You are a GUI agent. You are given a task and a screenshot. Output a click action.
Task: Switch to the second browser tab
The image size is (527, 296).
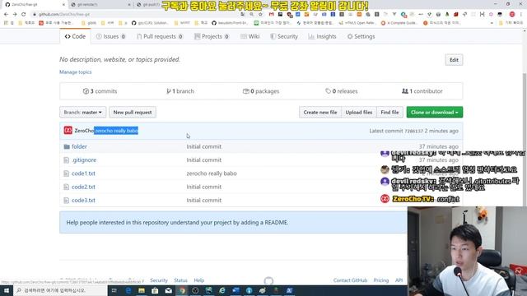click(100, 4)
